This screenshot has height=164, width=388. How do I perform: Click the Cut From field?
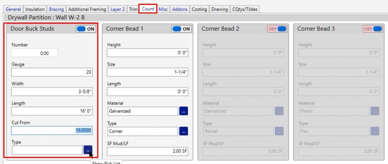(x=52, y=131)
